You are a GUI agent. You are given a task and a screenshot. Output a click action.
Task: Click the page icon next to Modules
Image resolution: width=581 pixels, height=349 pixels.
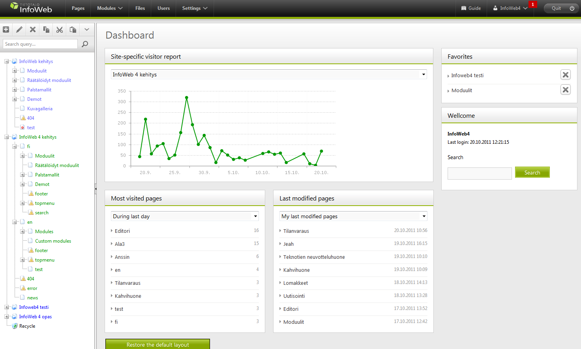30,232
